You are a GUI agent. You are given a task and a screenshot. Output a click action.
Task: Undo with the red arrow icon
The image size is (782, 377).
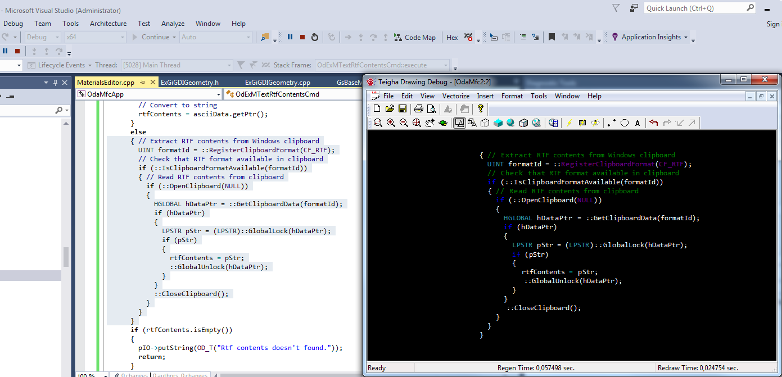pyautogui.click(x=654, y=123)
